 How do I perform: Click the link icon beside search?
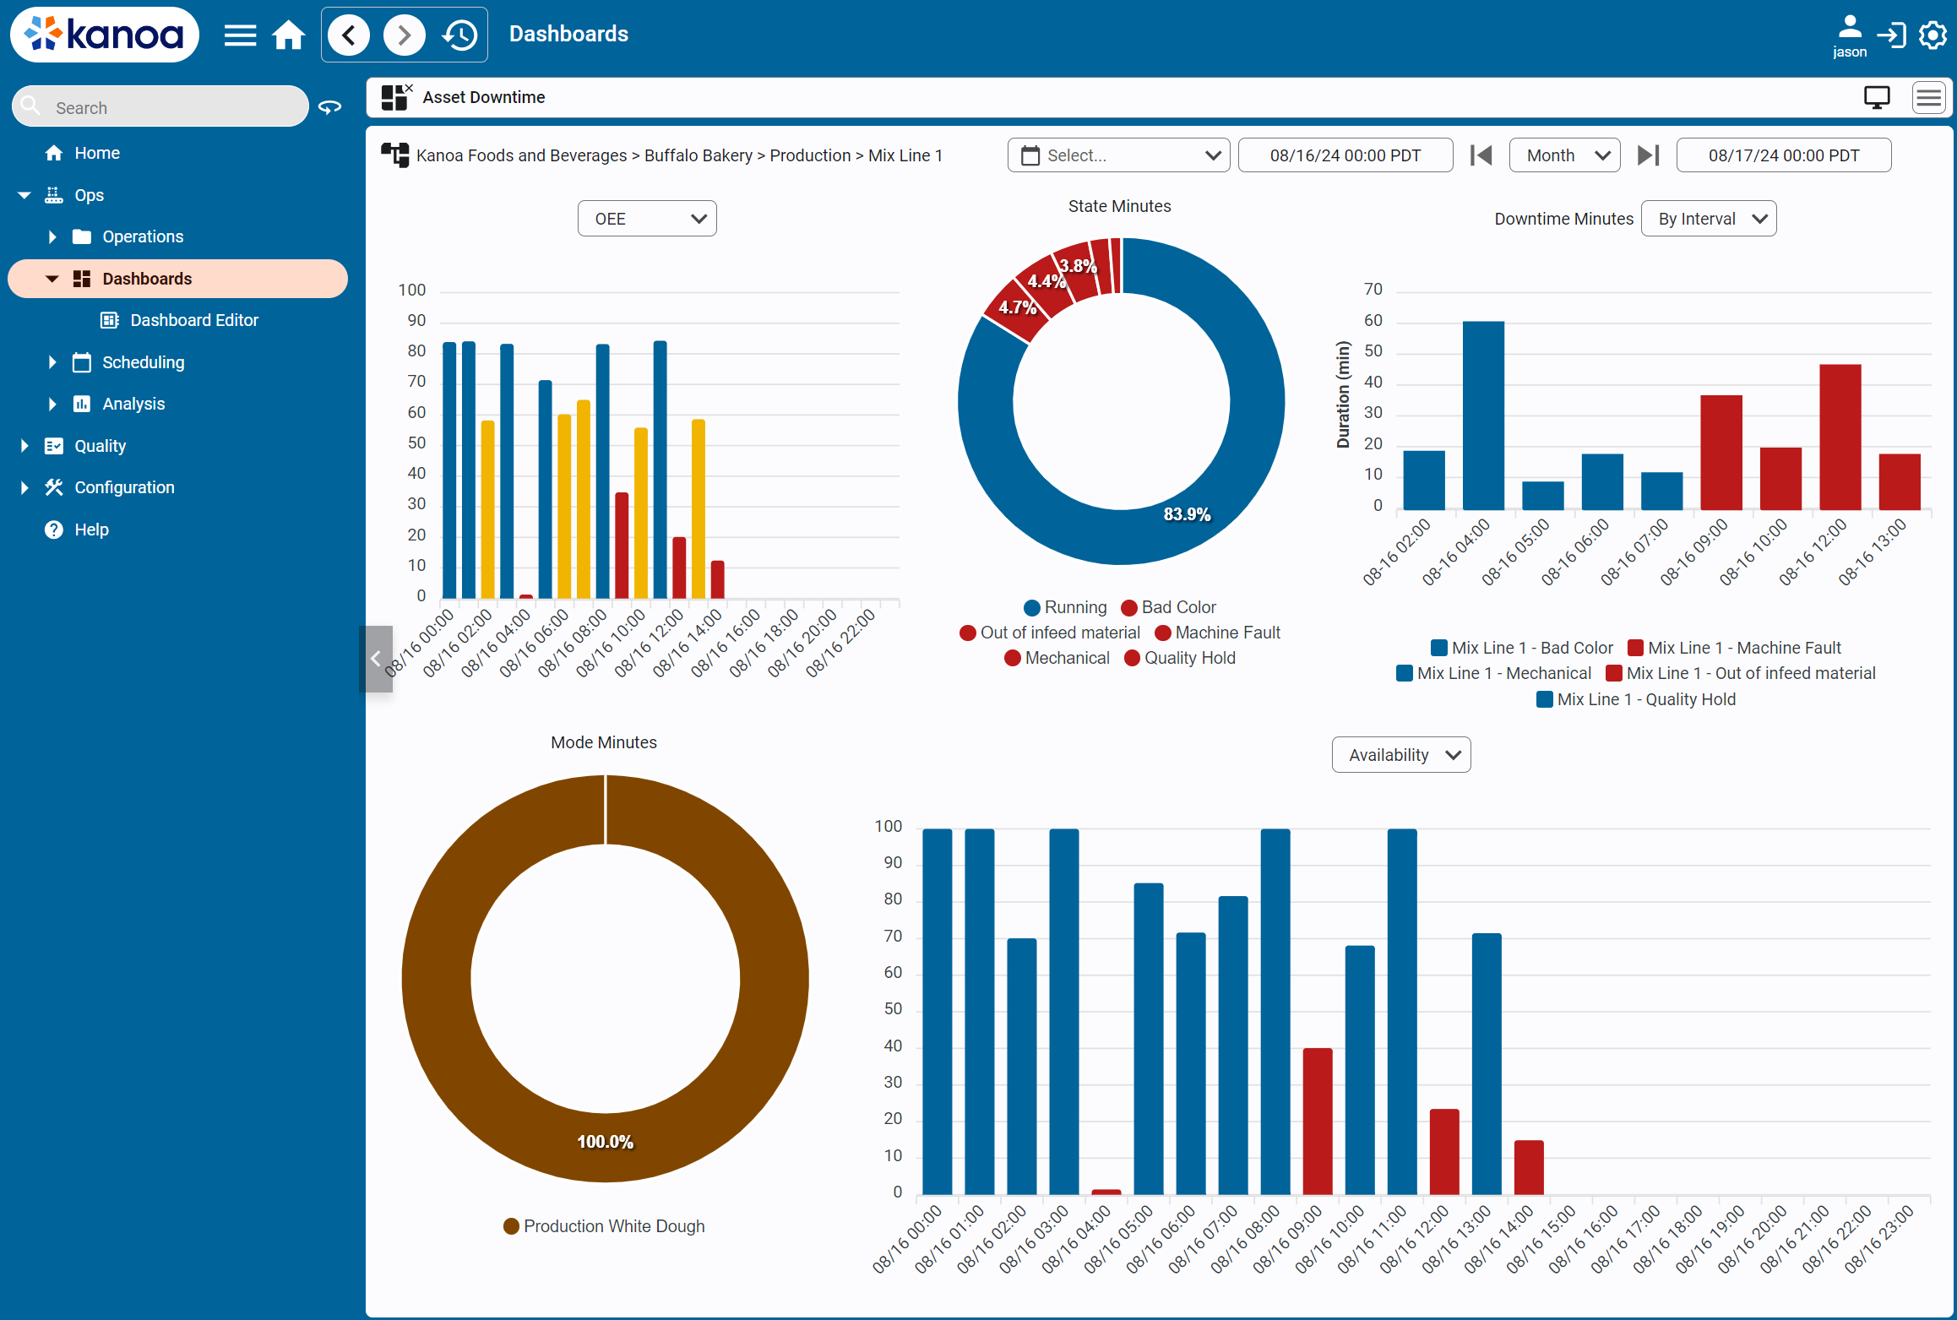coord(329,107)
